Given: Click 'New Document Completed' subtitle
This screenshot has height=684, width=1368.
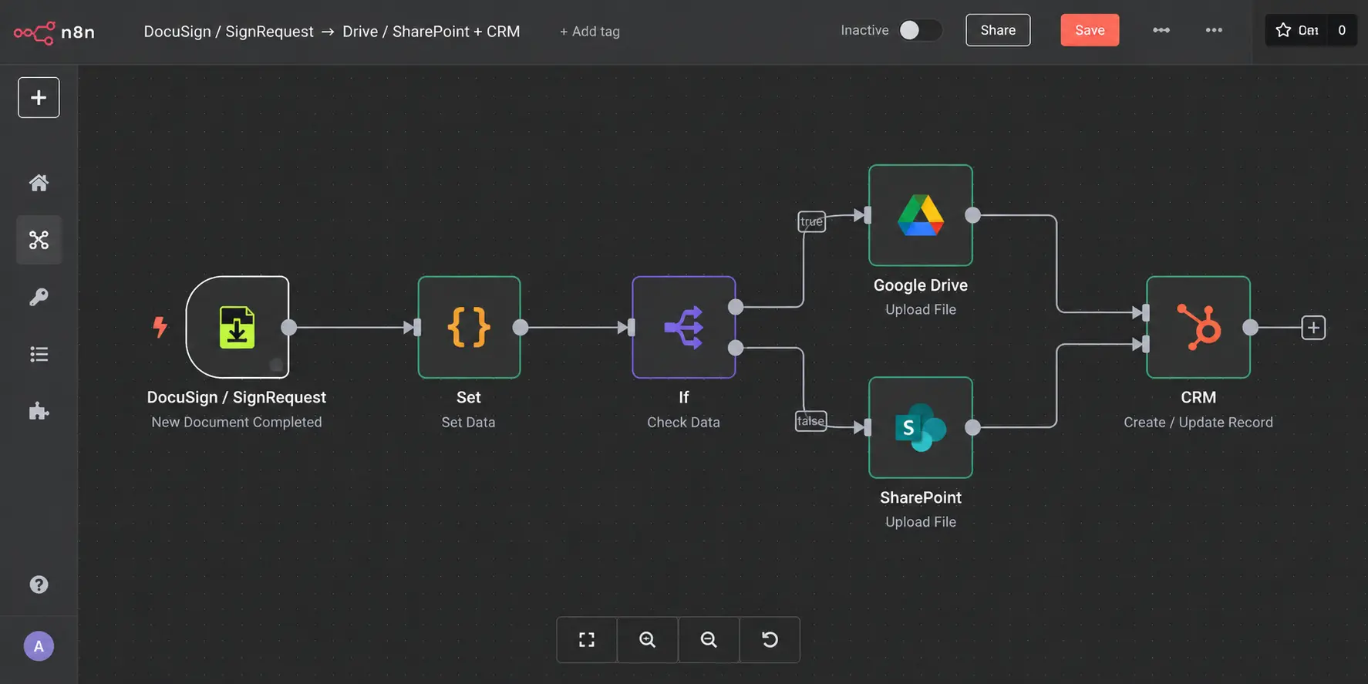Looking at the screenshot, I should tap(237, 422).
